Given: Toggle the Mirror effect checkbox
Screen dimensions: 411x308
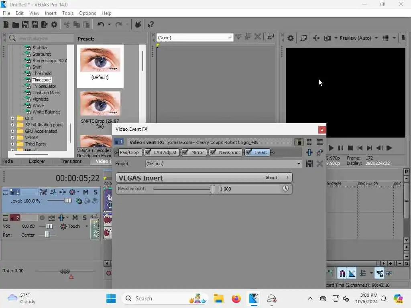Looking at the screenshot, I should pyautogui.click(x=185, y=152).
